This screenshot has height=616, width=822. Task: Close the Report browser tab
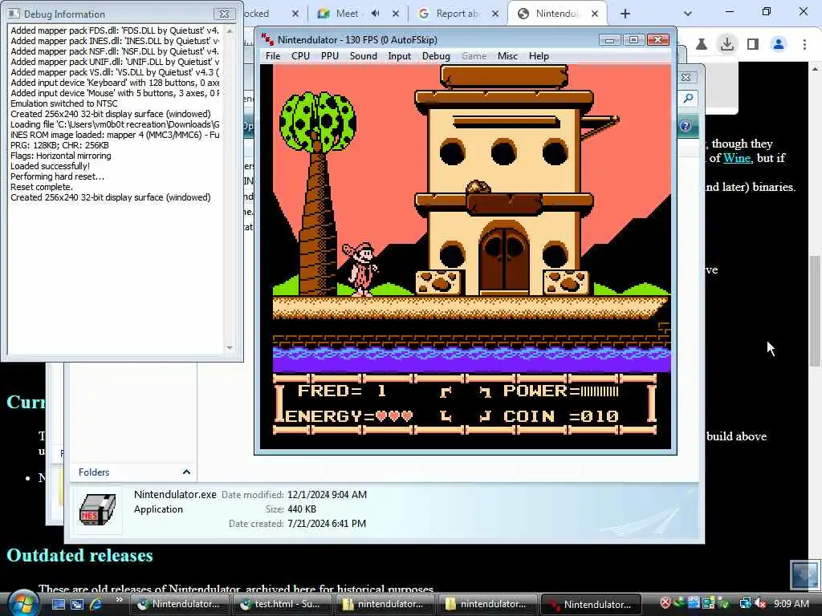tap(494, 14)
